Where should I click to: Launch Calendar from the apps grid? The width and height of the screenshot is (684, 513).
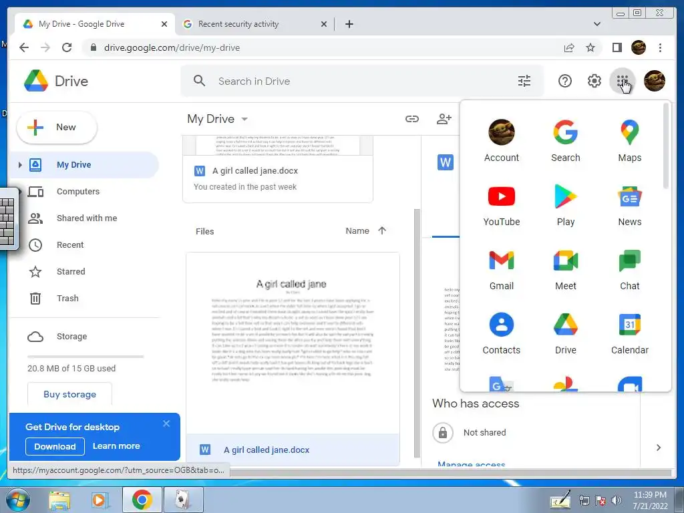click(x=629, y=333)
